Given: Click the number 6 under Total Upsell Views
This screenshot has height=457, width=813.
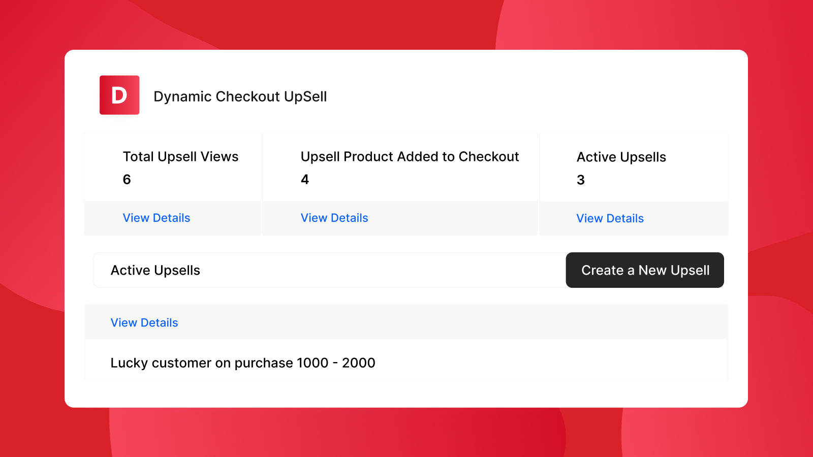Looking at the screenshot, I should point(127,179).
